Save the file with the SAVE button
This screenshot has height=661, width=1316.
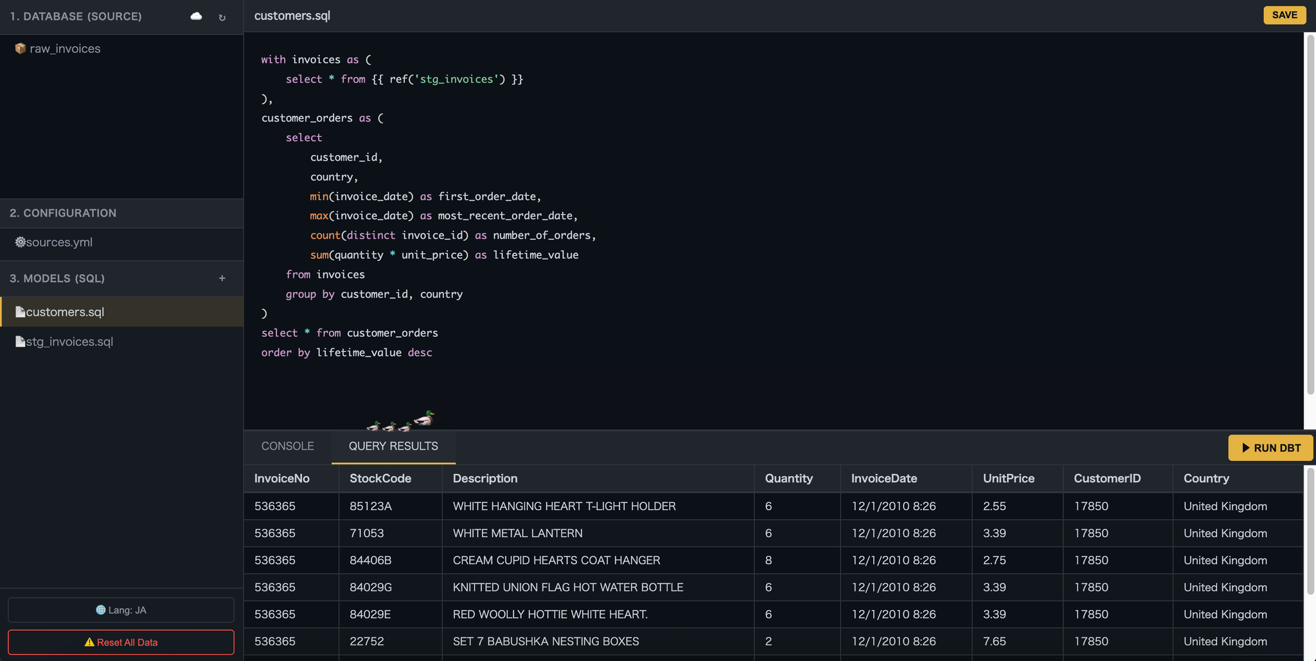pos(1284,15)
